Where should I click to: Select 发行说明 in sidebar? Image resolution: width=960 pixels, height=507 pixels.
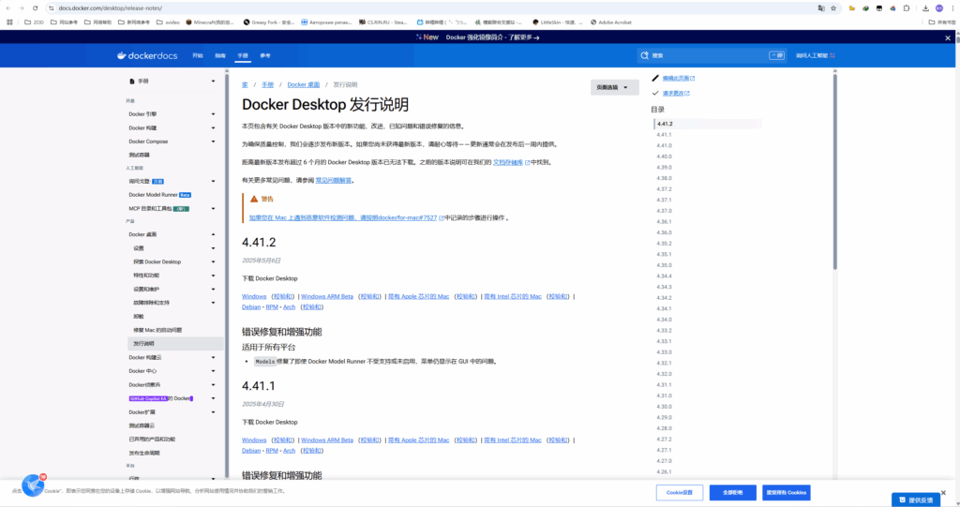click(175, 344)
